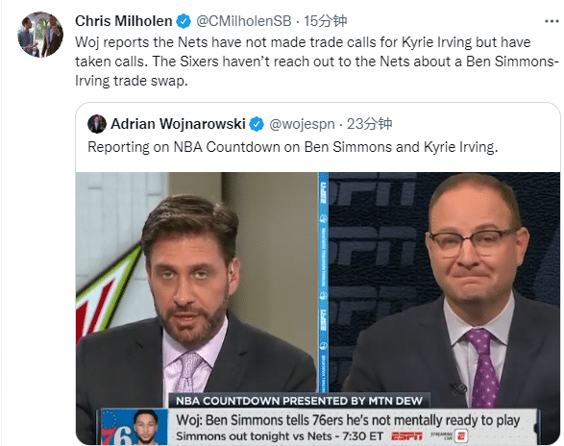564x446 pixels.
Task: Click the tweet text about Nets trade calls
Action: point(316,62)
